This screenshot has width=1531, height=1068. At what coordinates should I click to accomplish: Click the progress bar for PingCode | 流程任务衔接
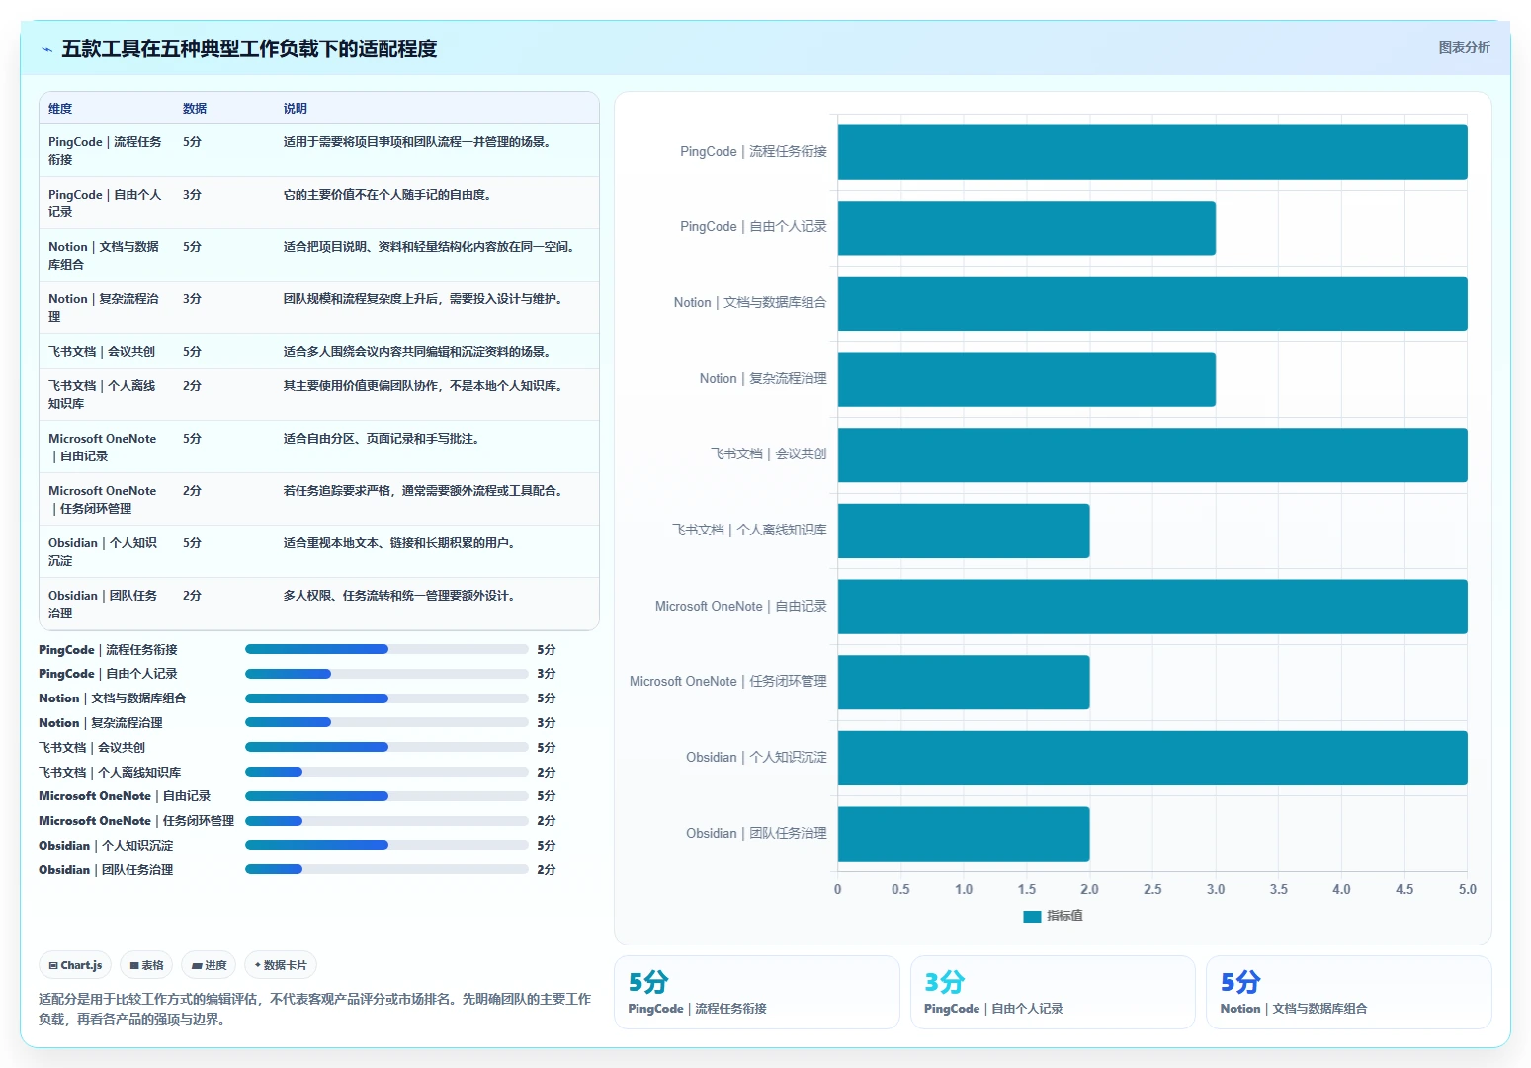pos(386,649)
